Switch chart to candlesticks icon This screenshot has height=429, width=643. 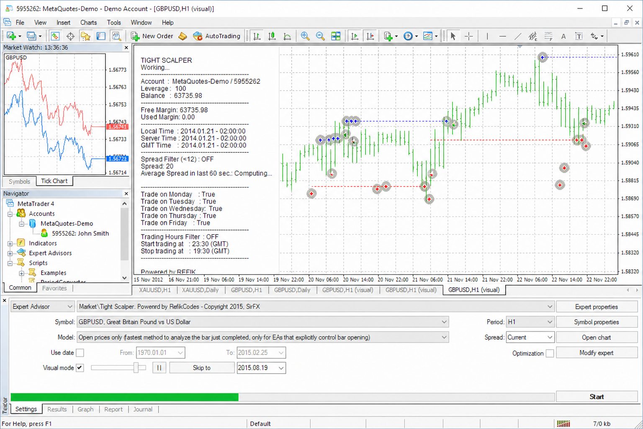(272, 36)
